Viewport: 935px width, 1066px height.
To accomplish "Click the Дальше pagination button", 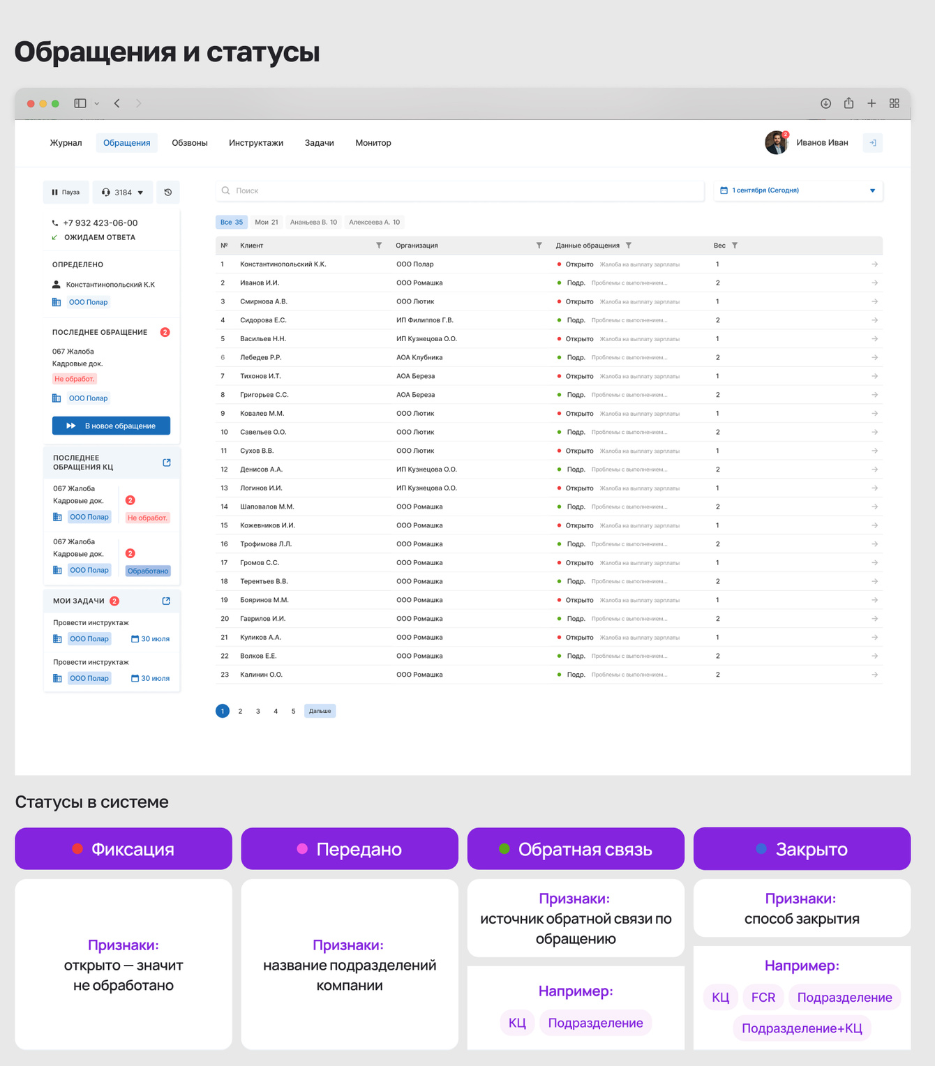I will coord(320,711).
